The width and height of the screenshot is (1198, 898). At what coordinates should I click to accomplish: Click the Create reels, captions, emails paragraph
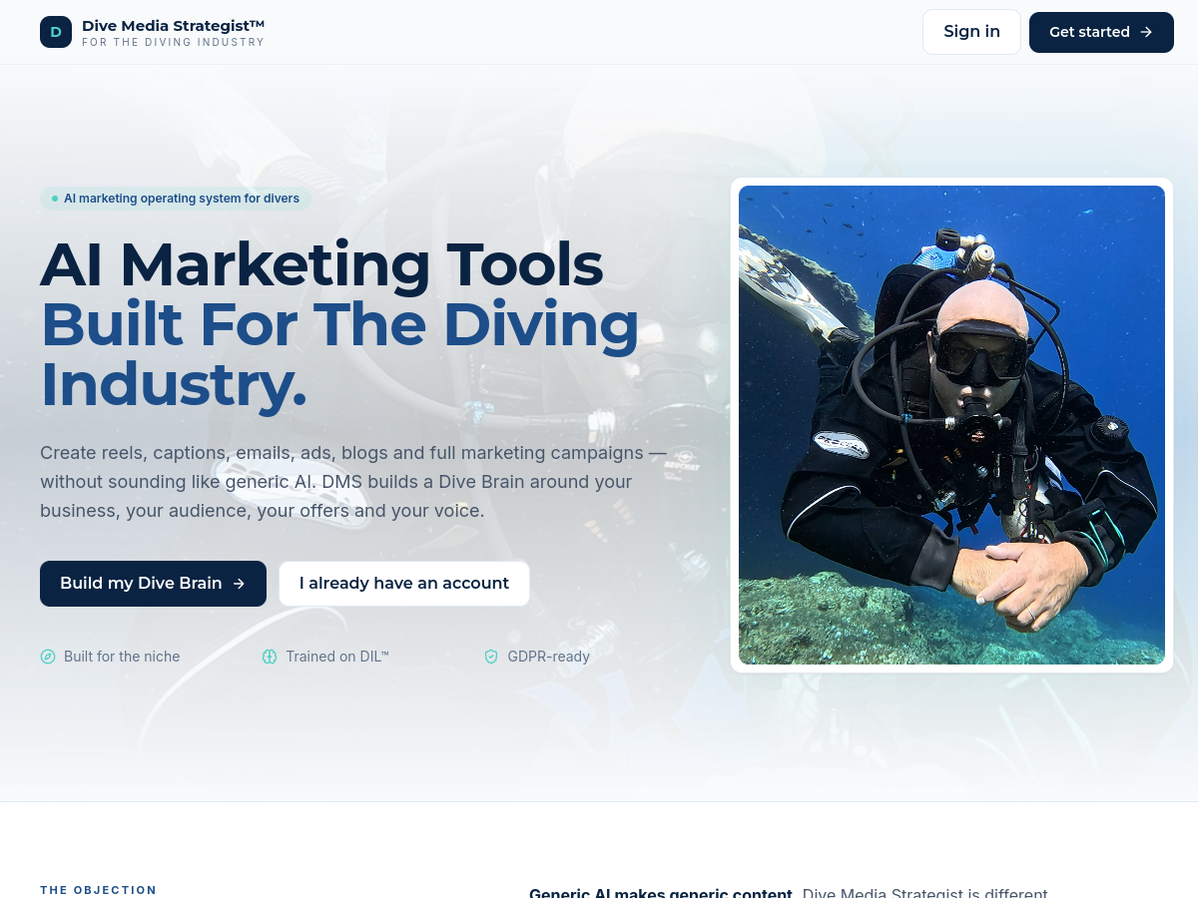[x=353, y=482]
